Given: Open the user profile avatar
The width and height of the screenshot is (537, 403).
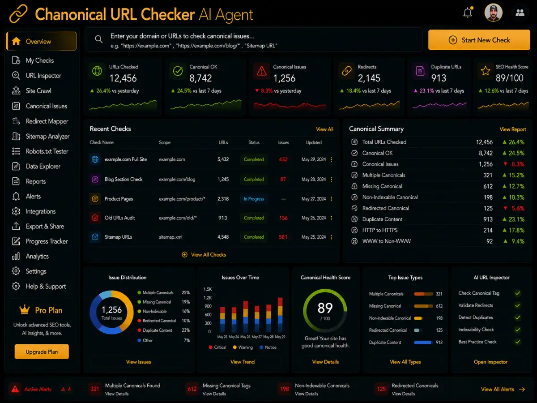Looking at the screenshot, I should click(x=493, y=13).
